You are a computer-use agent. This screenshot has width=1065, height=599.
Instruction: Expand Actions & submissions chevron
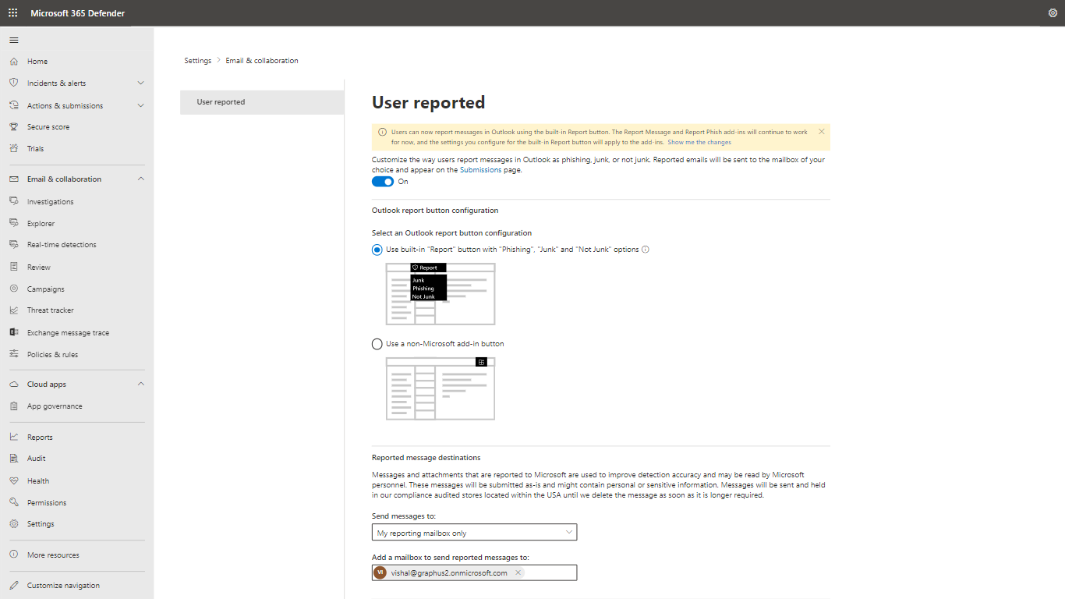tap(140, 105)
